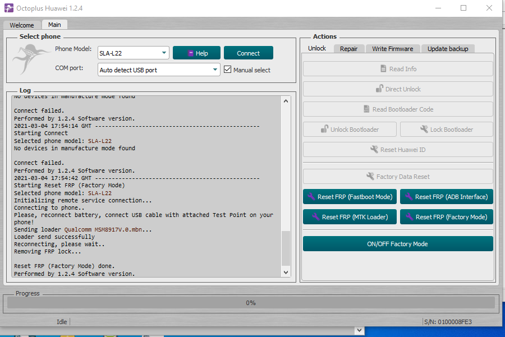Image resolution: width=505 pixels, height=337 pixels.
Task: Switch to the Welcome tab
Action: 22,25
